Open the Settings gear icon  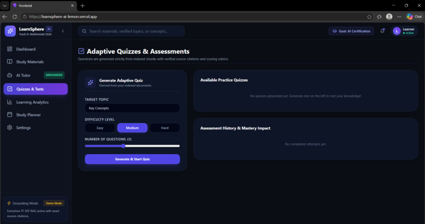10,128
